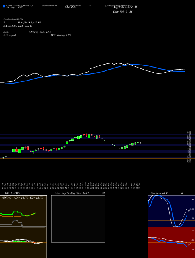Click the first candle at 18 Sep

[3, 158]
